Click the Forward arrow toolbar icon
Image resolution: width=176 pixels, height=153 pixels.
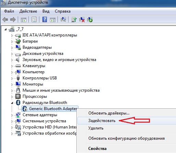13,19
